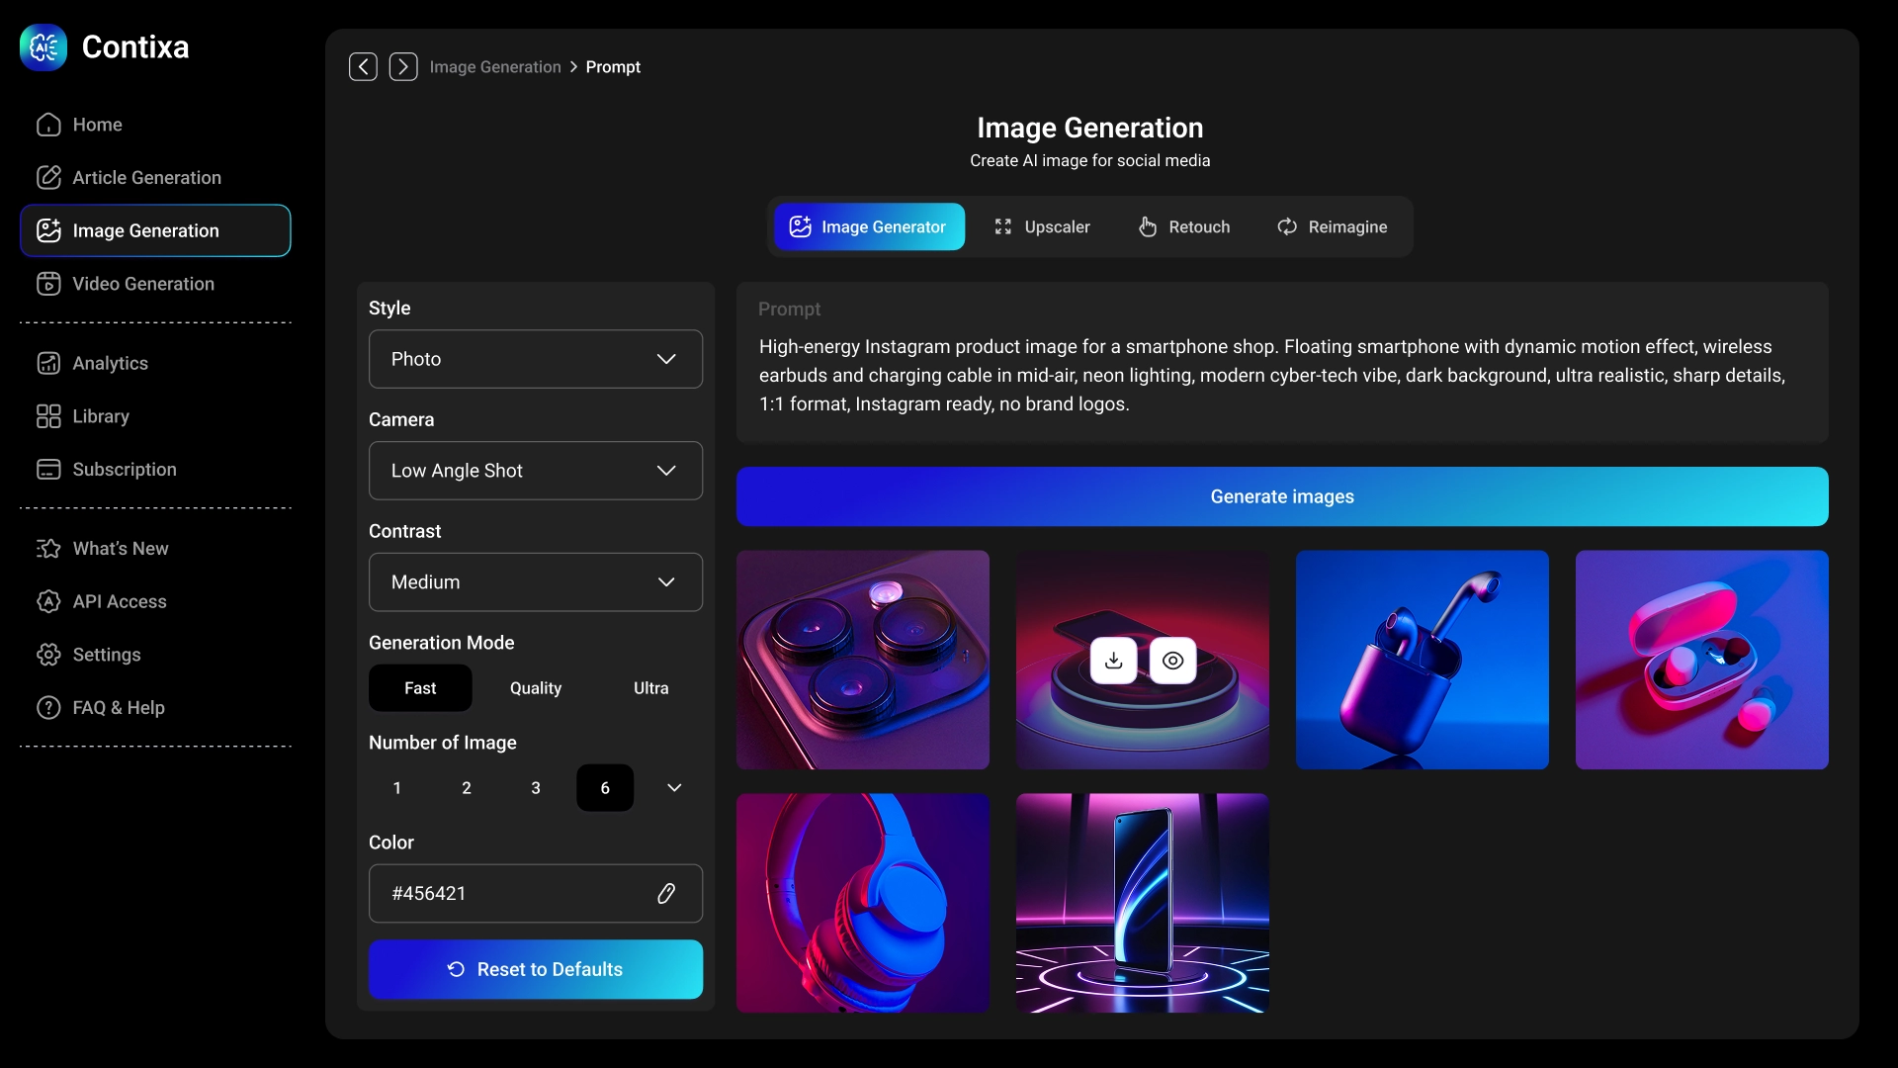The width and height of the screenshot is (1898, 1068).
Task: Select Ultra generation mode
Action: (x=650, y=688)
